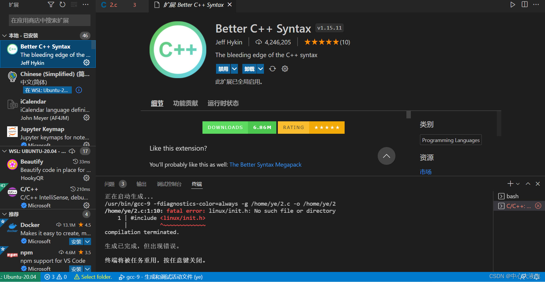
Task: Open gear settings for Beautify extension
Action: pos(86,178)
